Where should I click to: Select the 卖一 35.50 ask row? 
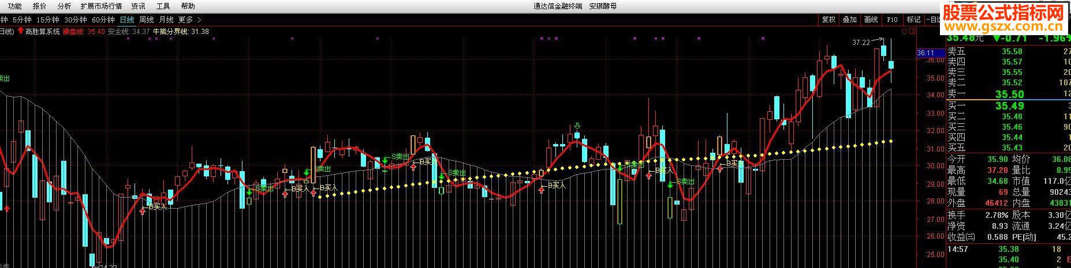1009,94
